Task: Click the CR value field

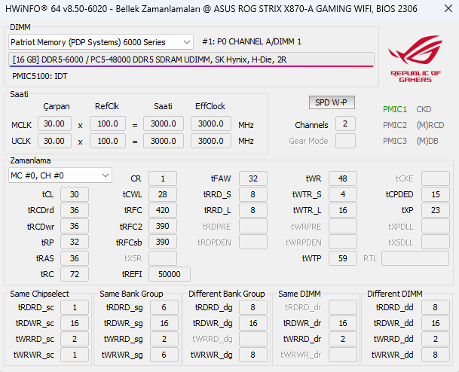Action: (163, 178)
